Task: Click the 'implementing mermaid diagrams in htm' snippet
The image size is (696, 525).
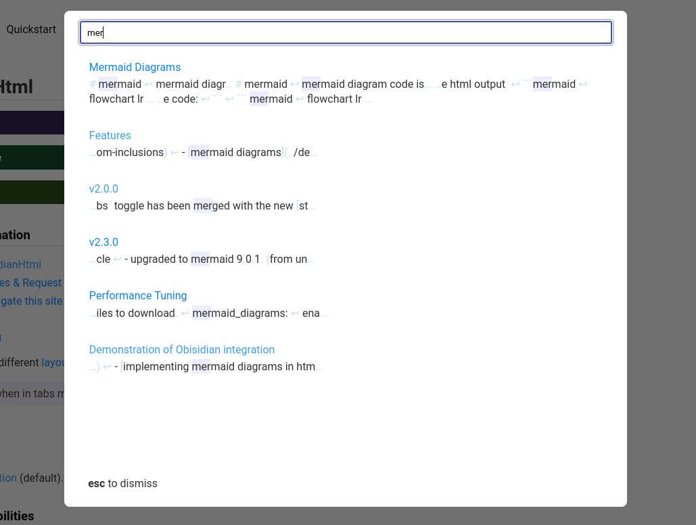Action: pos(216,366)
